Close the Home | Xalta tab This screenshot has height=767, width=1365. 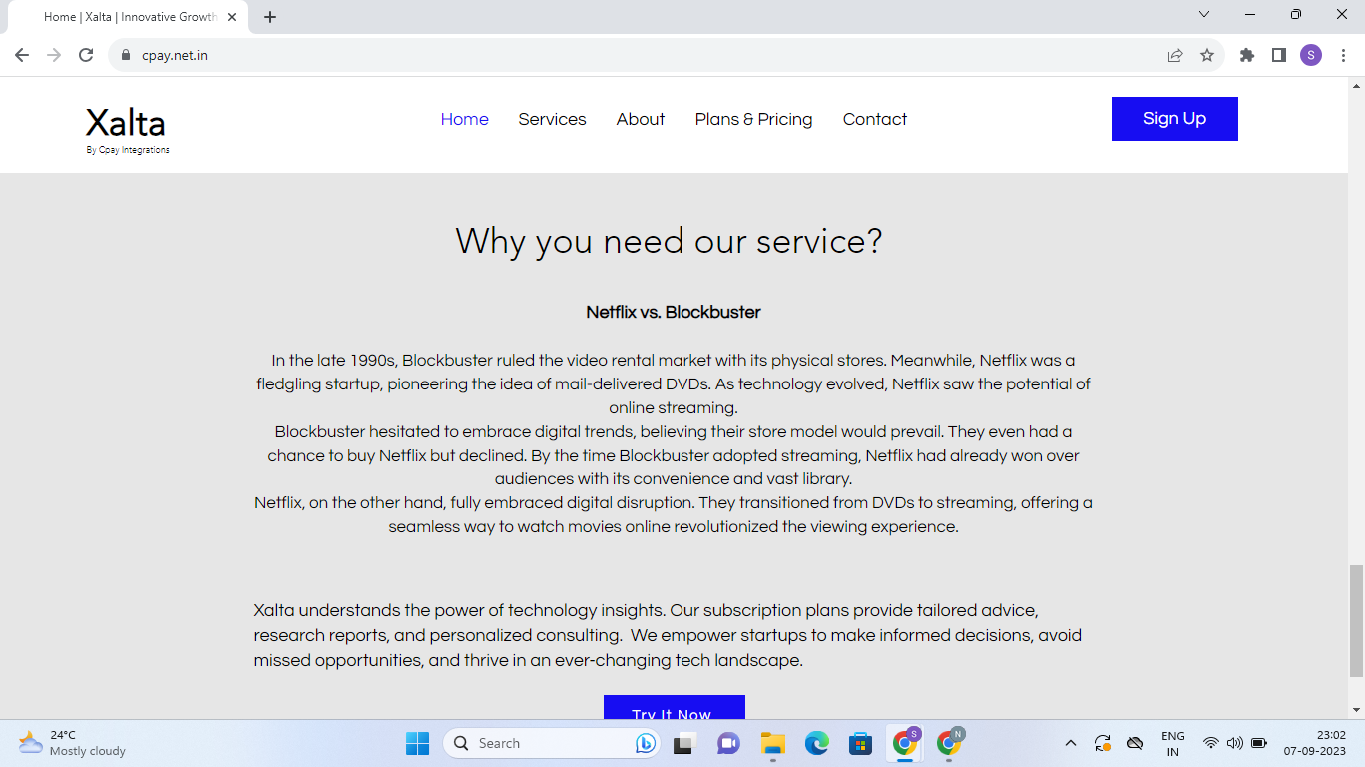(x=232, y=17)
